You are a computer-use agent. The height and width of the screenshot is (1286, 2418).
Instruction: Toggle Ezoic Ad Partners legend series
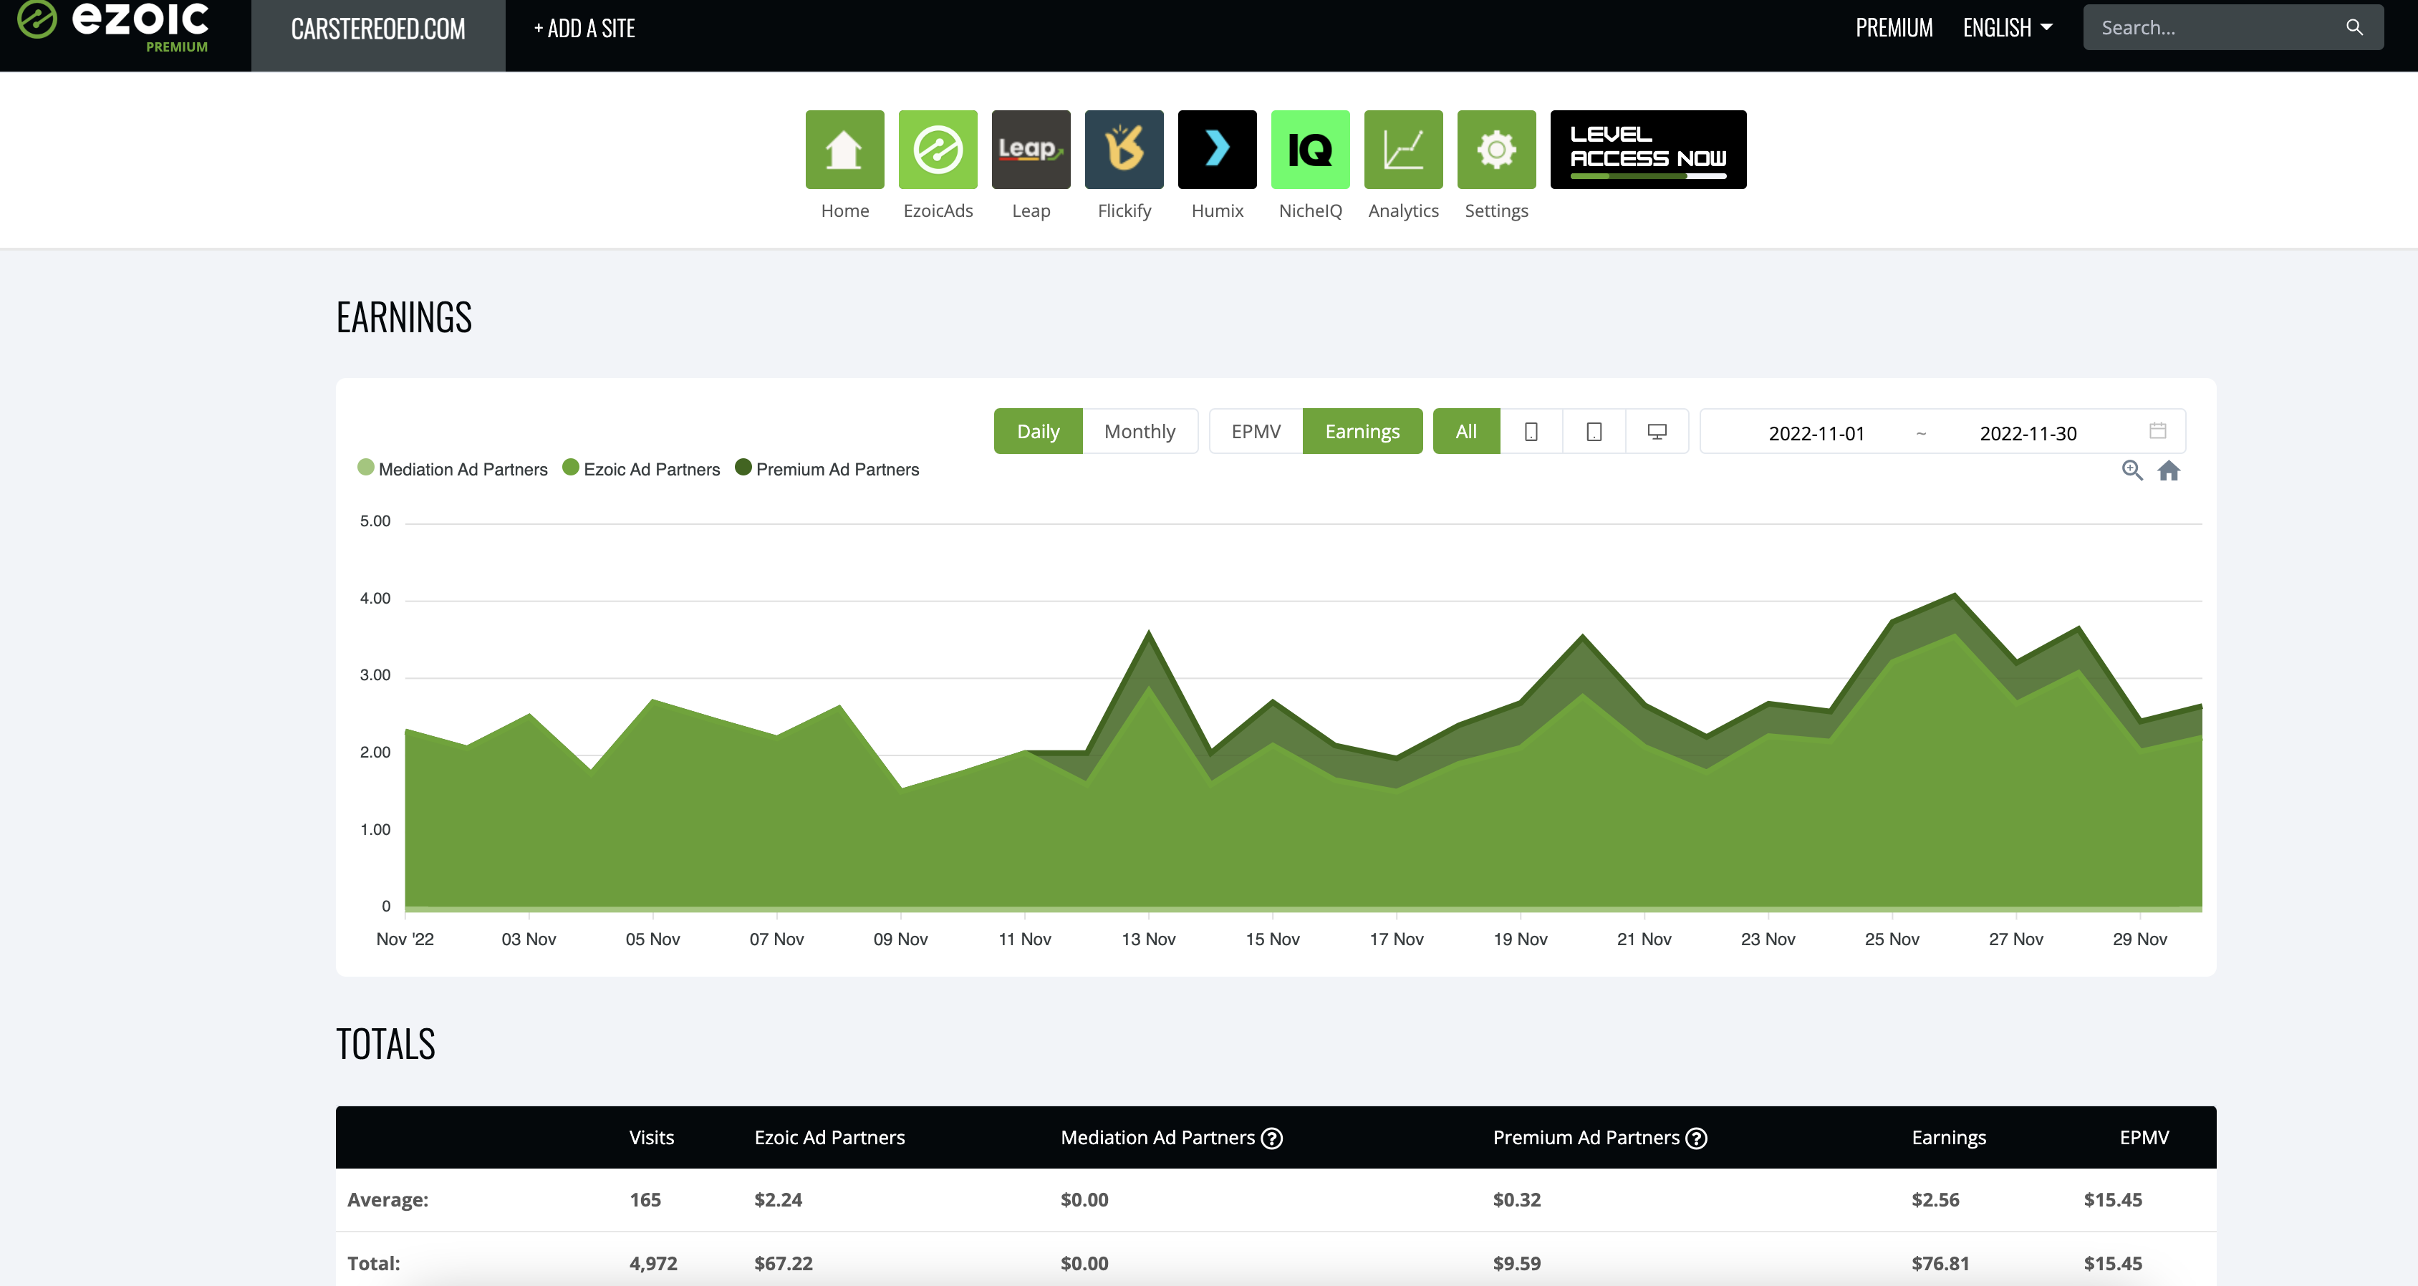641,468
